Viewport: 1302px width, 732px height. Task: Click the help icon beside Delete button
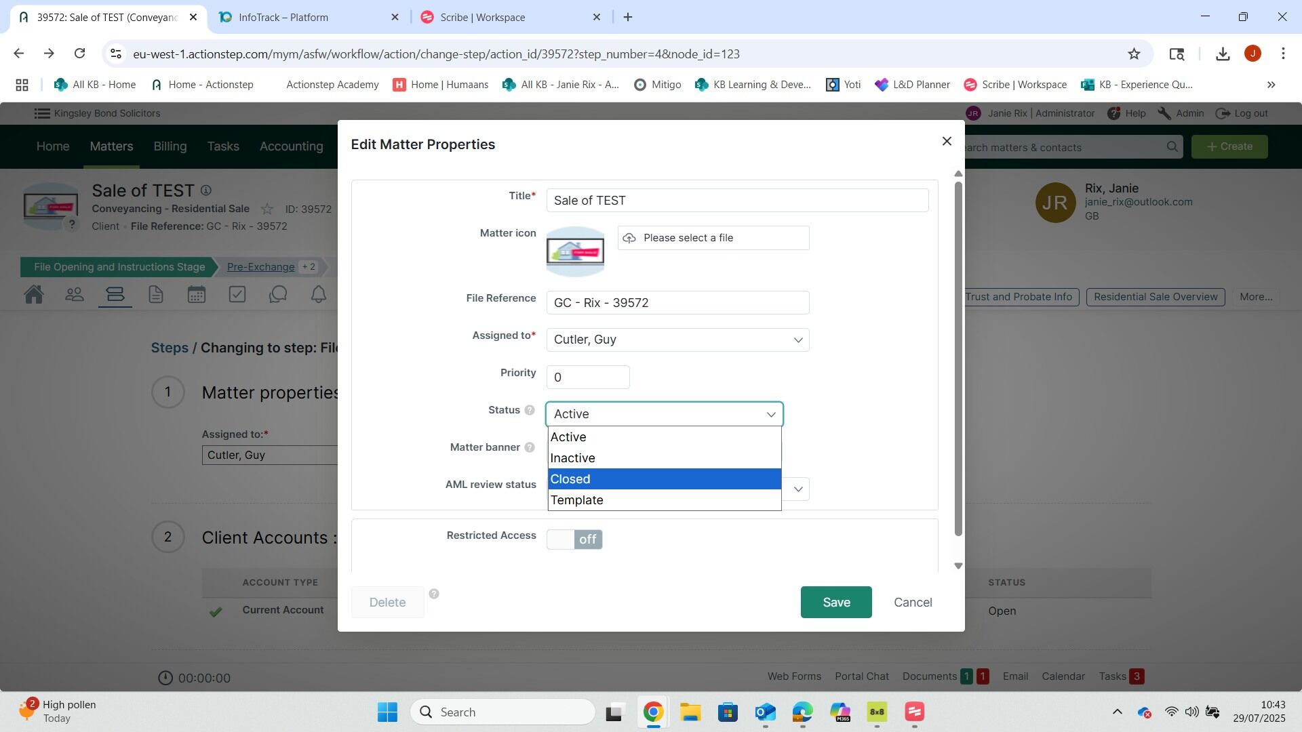pos(434,594)
